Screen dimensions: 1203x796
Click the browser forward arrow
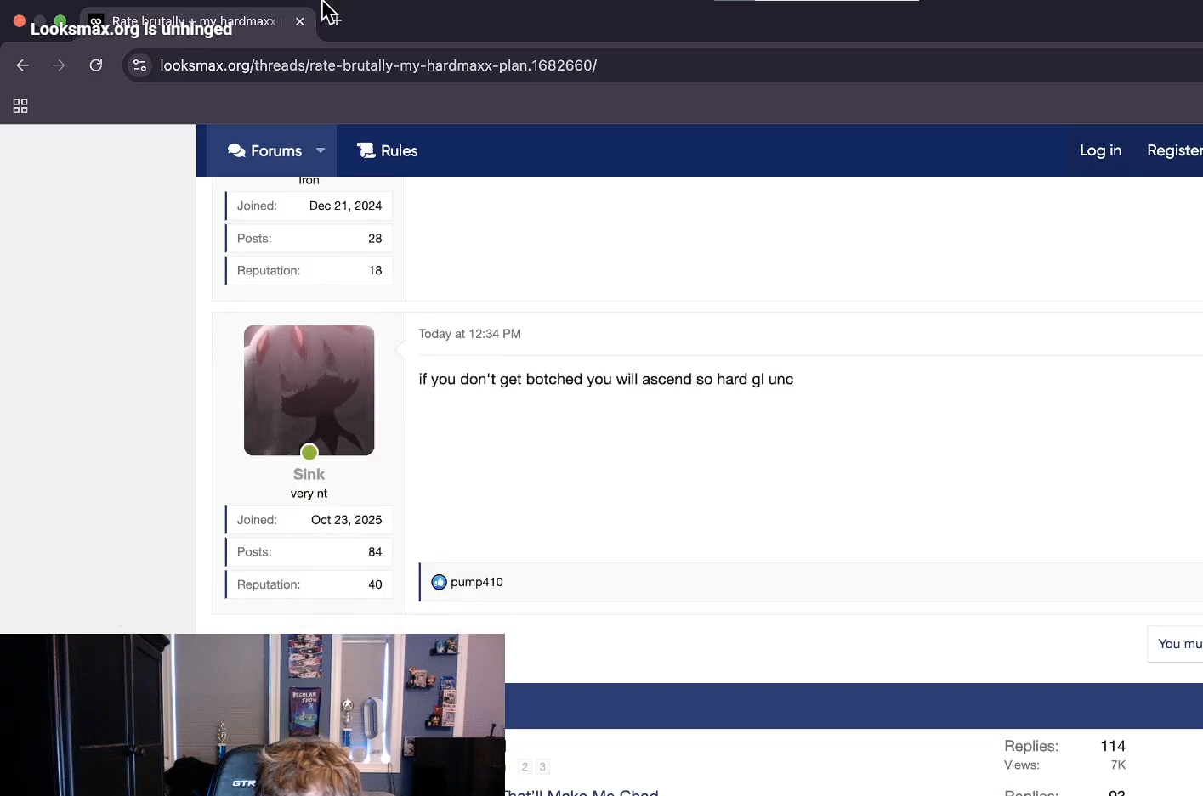tap(59, 65)
